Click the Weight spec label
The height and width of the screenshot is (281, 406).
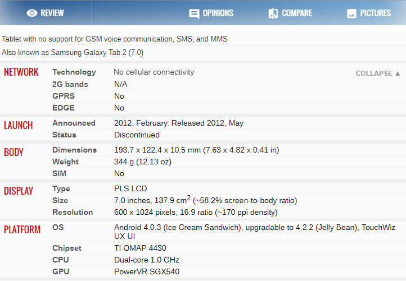point(65,162)
